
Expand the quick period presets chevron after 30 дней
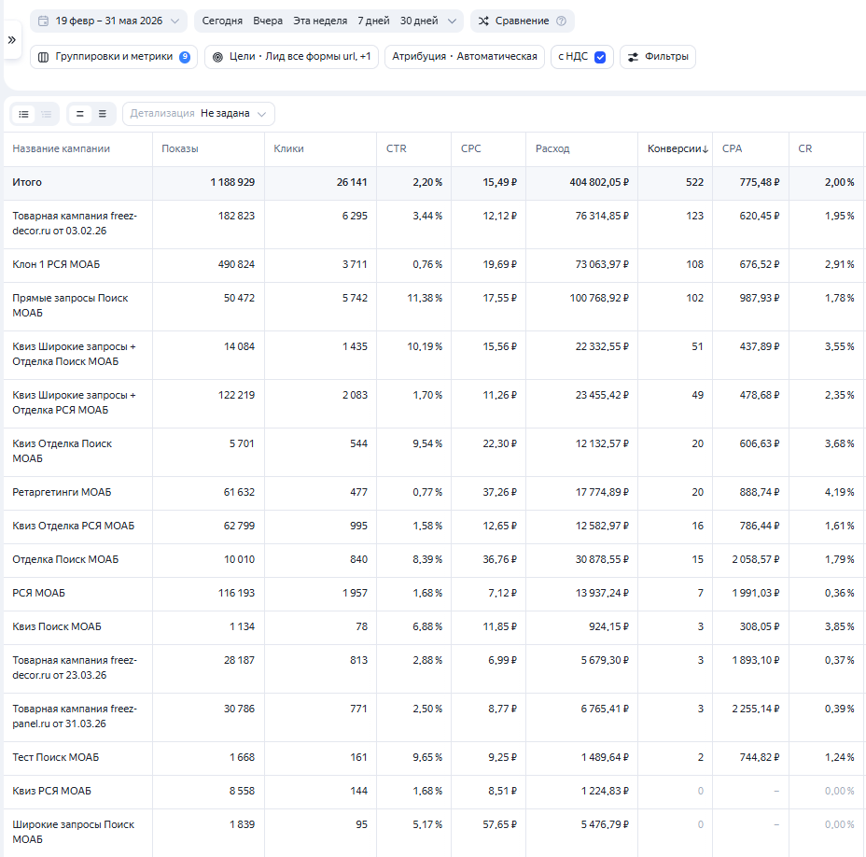pos(452,21)
